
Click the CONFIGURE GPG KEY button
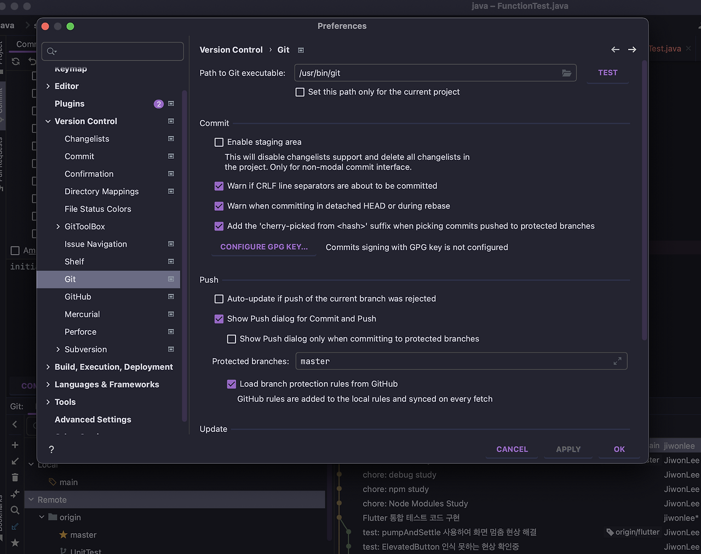pyautogui.click(x=264, y=247)
